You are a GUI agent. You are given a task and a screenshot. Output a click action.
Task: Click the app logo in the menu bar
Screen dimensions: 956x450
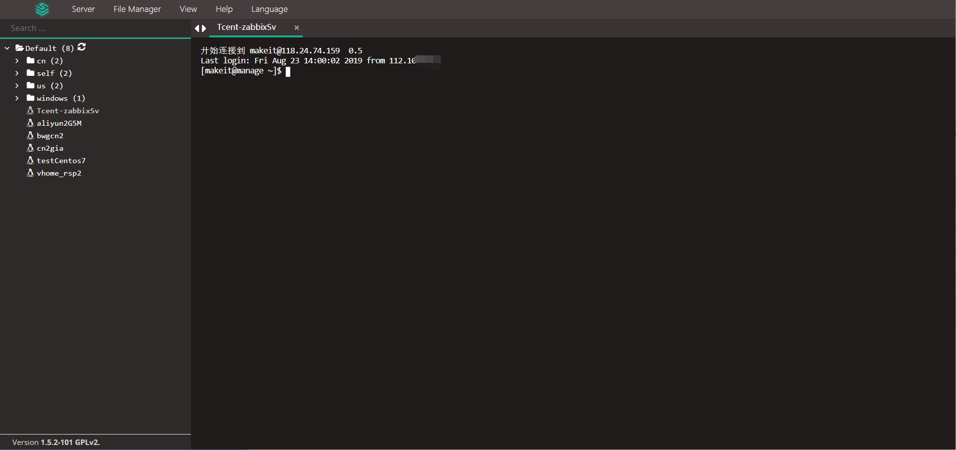pos(42,9)
